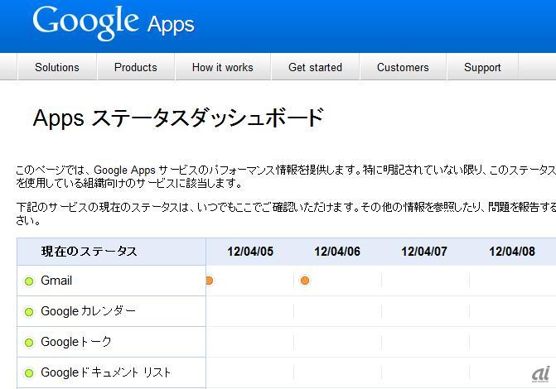Click the green status dot beside Google トーク
Image resolution: width=556 pixels, height=389 pixels.
tap(29, 343)
